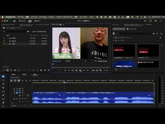
Task: Click the Extract button in program monitor
Action: (x=97, y=70)
